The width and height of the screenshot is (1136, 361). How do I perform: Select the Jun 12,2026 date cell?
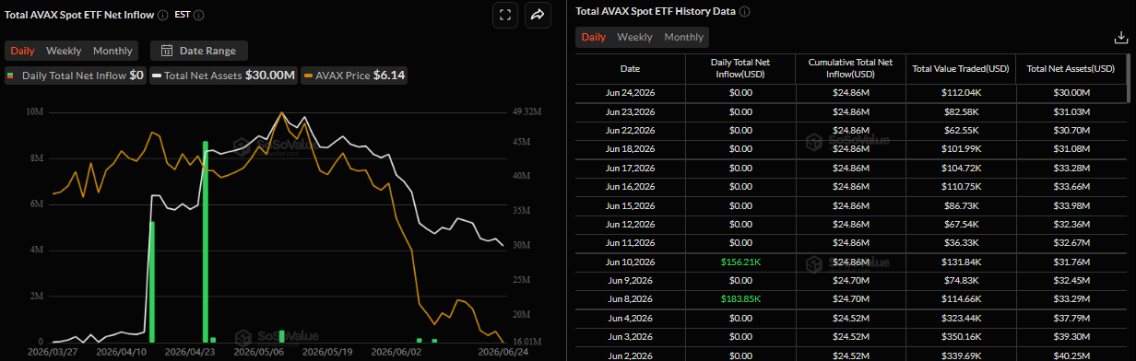(x=630, y=224)
